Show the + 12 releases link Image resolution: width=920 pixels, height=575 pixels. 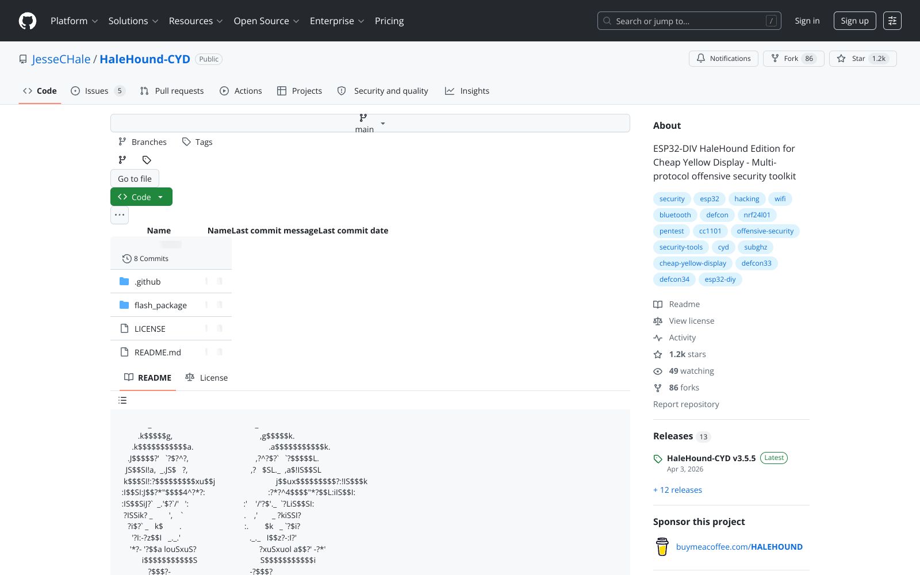pos(677,490)
